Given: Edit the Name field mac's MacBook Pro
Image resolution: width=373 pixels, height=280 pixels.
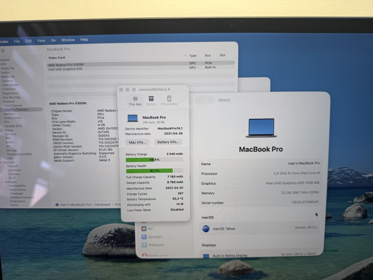Looking at the screenshot, I should 304,163.
